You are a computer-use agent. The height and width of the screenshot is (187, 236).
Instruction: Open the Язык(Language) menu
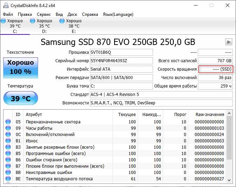118,14
